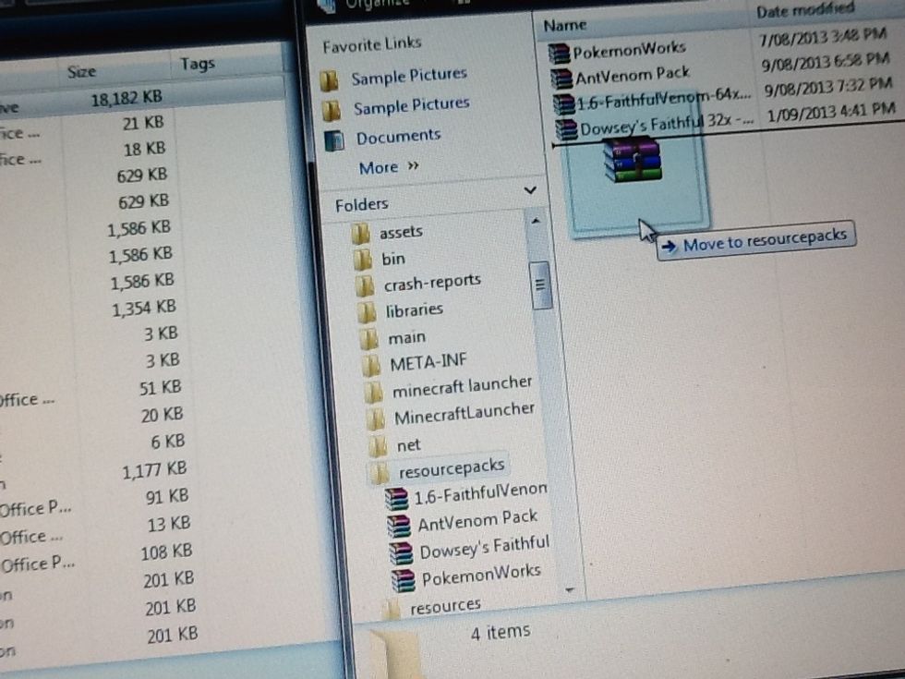The width and height of the screenshot is (905, 679).
Task: Click the crash-reports folder icon
Action: [365, 286]
